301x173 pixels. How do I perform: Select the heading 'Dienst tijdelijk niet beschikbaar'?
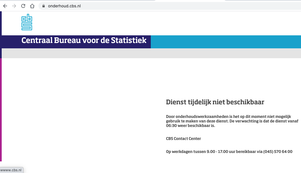pos(215,102)
